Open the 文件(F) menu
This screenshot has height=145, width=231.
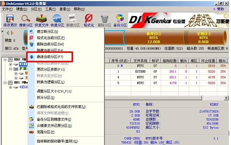7,9
